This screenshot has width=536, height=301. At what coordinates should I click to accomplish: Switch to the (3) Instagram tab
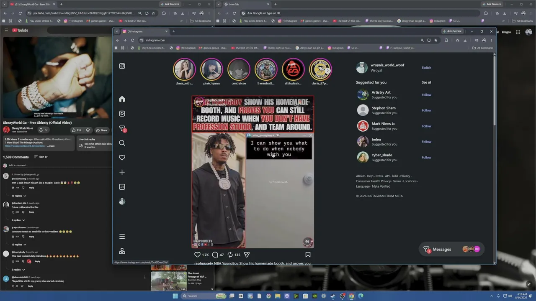144,31
